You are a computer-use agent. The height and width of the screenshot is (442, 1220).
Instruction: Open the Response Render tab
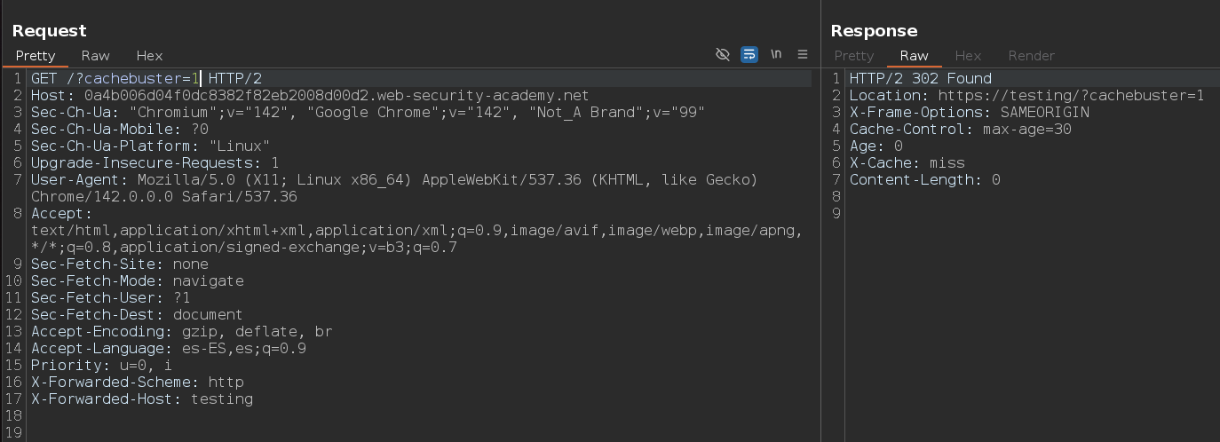click(x=1031, y=55)
